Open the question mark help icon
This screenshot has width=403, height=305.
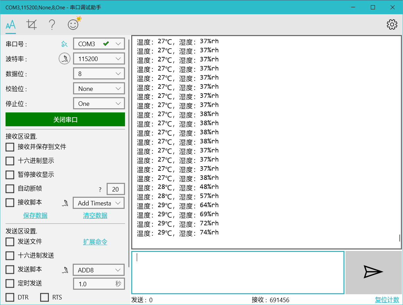[52, 25]
